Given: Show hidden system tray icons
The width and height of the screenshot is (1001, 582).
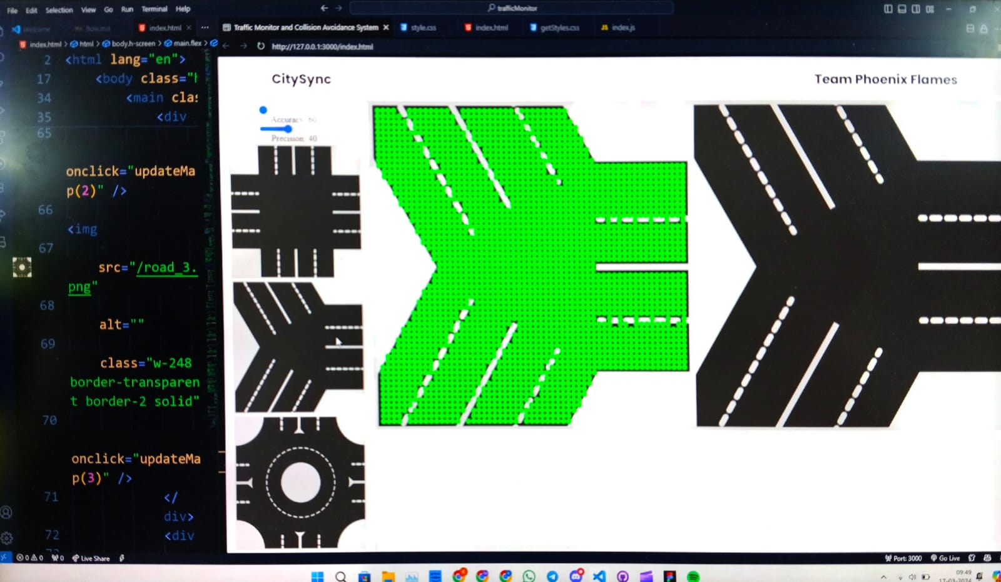Looking at the screenshot, I should pyautogui.click(x=883, y=577).
